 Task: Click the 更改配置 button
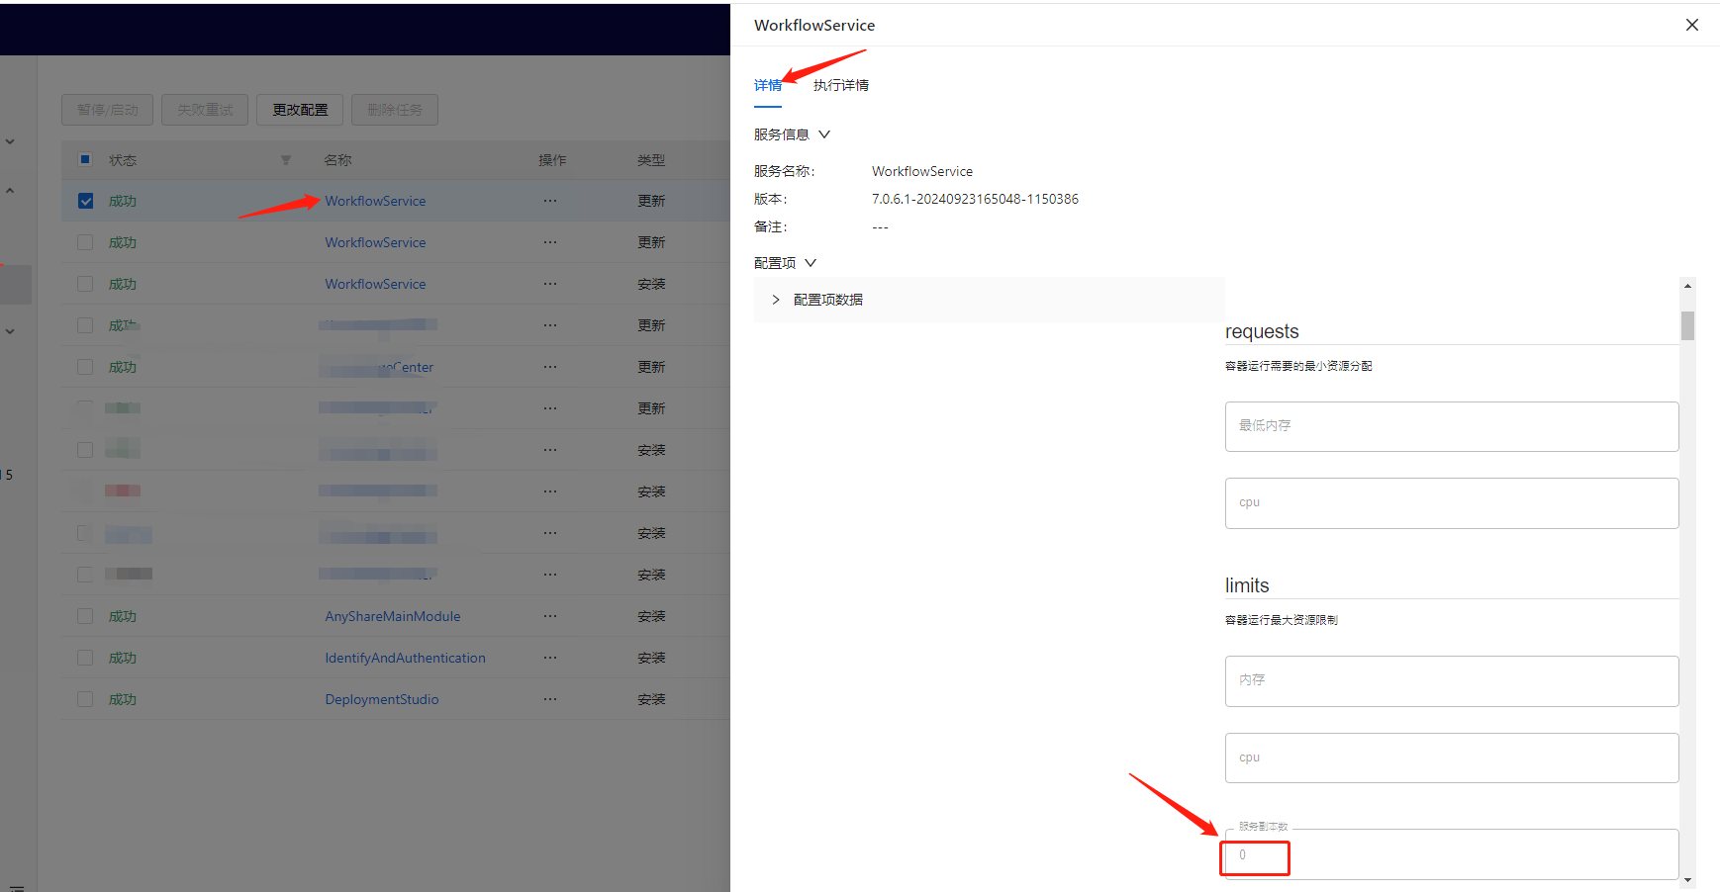pos(300,110)
